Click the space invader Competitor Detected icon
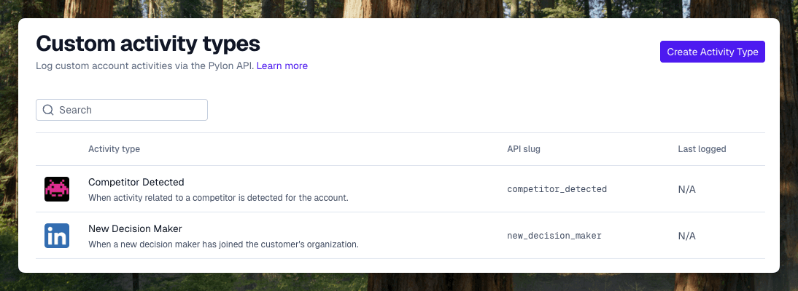Viewport: 798px width, 291px height. [x=56, y=189]
